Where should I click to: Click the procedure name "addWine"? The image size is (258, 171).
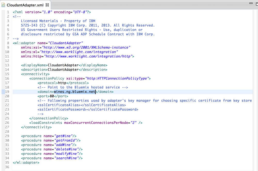(63, 145)
